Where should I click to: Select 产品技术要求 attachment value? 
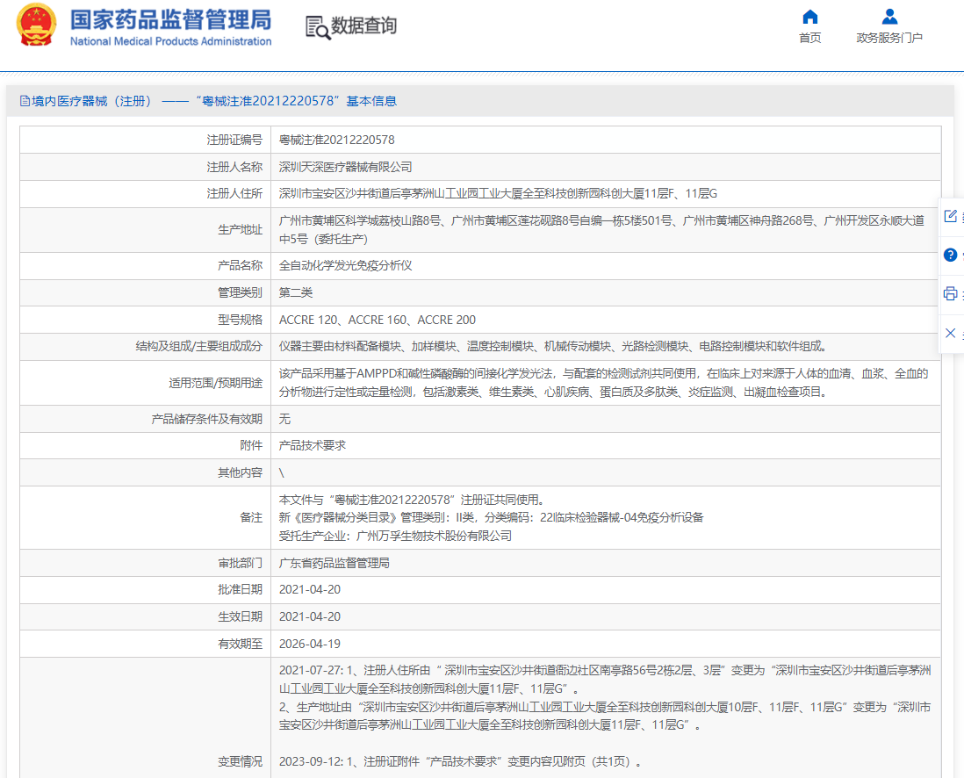point(313,445)
